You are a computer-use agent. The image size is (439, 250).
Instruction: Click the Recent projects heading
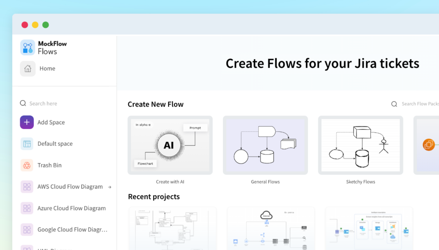pyautogui.click(x=154, y=197)
